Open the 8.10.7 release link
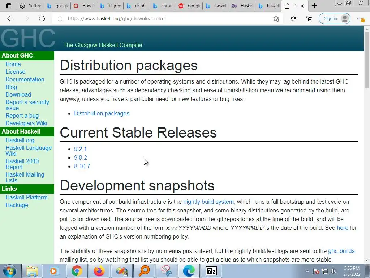This screenshot has width=370, height=278. click(x=82, y=166)
